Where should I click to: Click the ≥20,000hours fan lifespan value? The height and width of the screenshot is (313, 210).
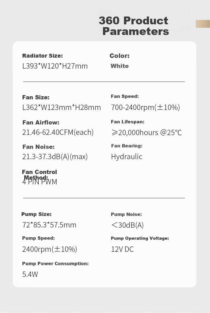(x=146, y=132)
